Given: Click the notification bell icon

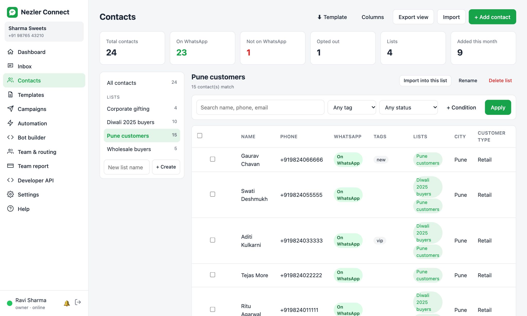Looking at the screenshot, I should coord(67,303).
